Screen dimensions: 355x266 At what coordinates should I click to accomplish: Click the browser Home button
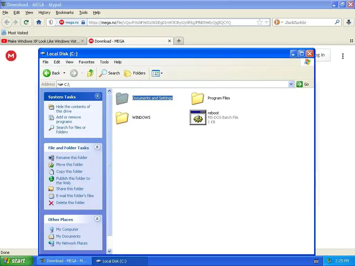pyautogui.click(x=39, y=22)
